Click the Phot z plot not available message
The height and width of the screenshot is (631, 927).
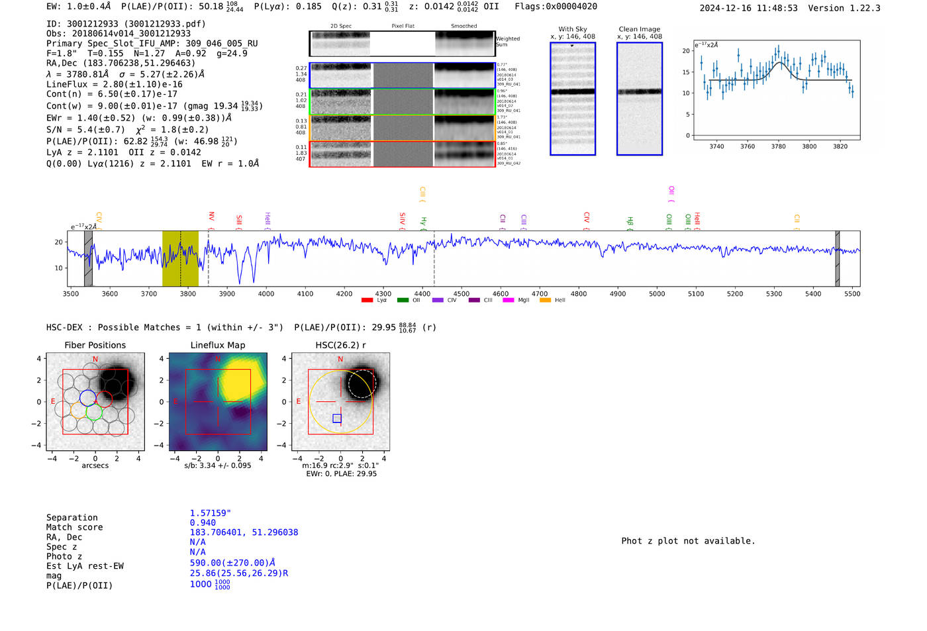(x=688, y=541)
